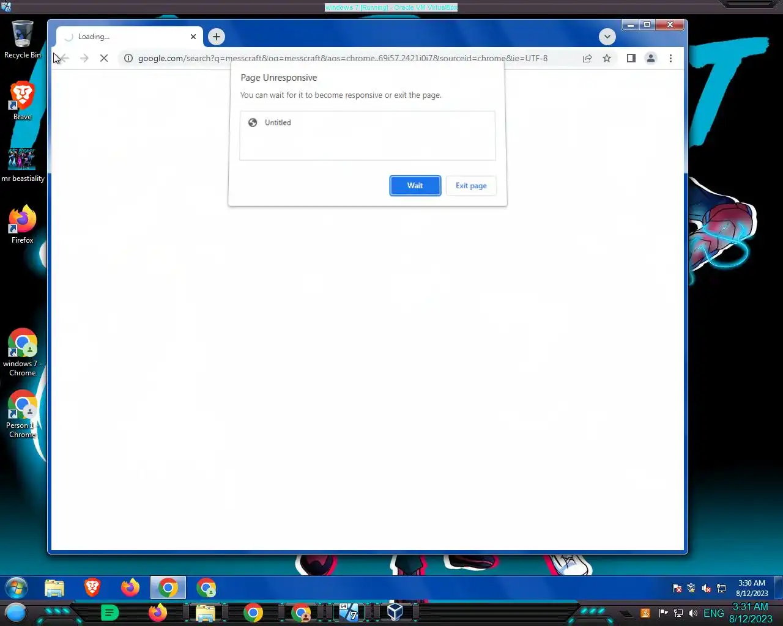This screenshot has height=626, width=783.
Task: Open File Explorer in the Windows 7 taskbar
Action: (x=54, y=588)
